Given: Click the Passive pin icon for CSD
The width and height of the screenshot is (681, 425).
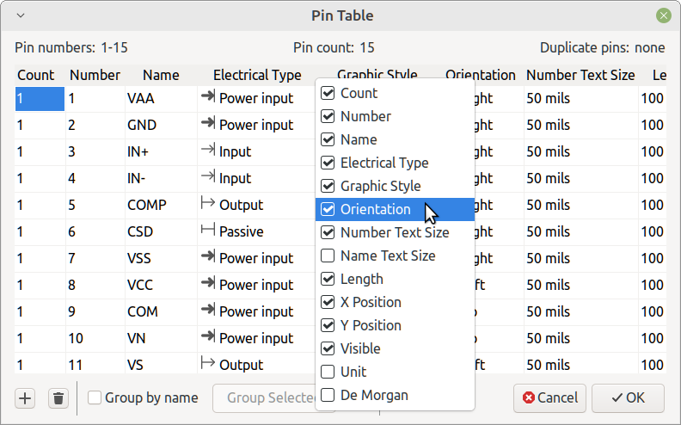Looking at the screenshot, I should pos(208,230).
